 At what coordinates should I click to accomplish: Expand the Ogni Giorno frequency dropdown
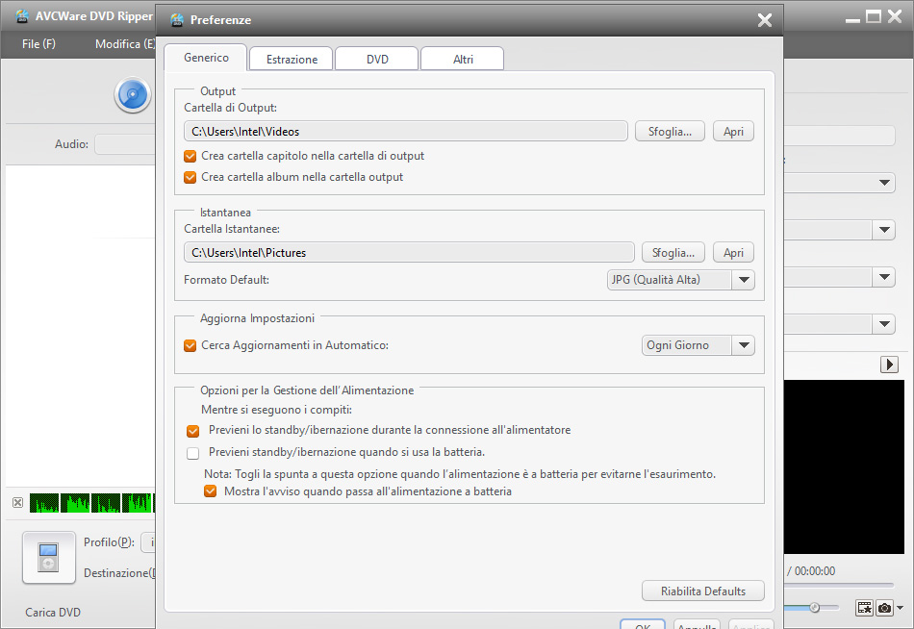743,345
